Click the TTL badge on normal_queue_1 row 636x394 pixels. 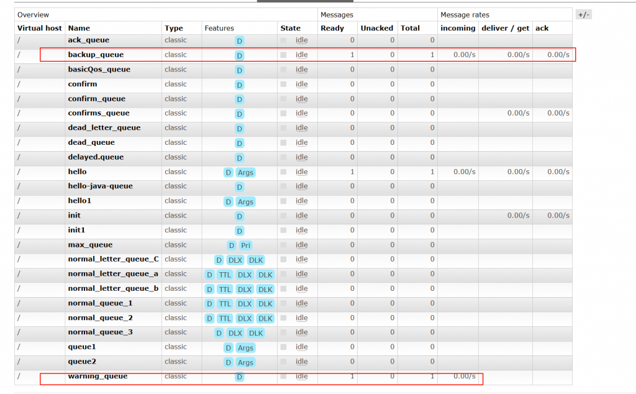[225, 304]
